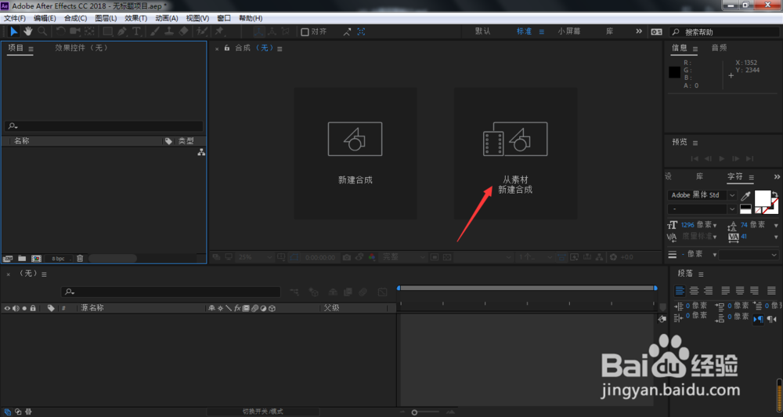Toggle the audio speaker column header in timeline
783x417 pixels.
click(16, 309)
